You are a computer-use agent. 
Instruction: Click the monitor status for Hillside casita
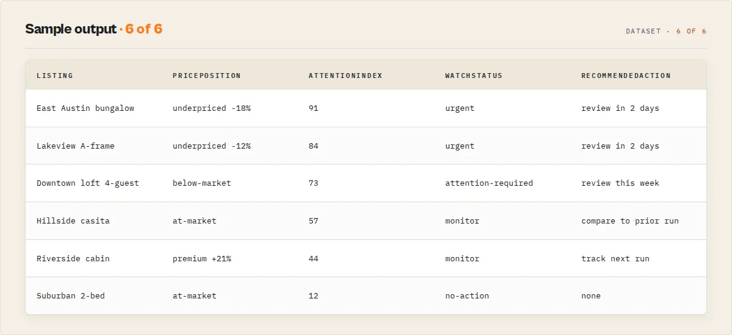pos(462,221)
